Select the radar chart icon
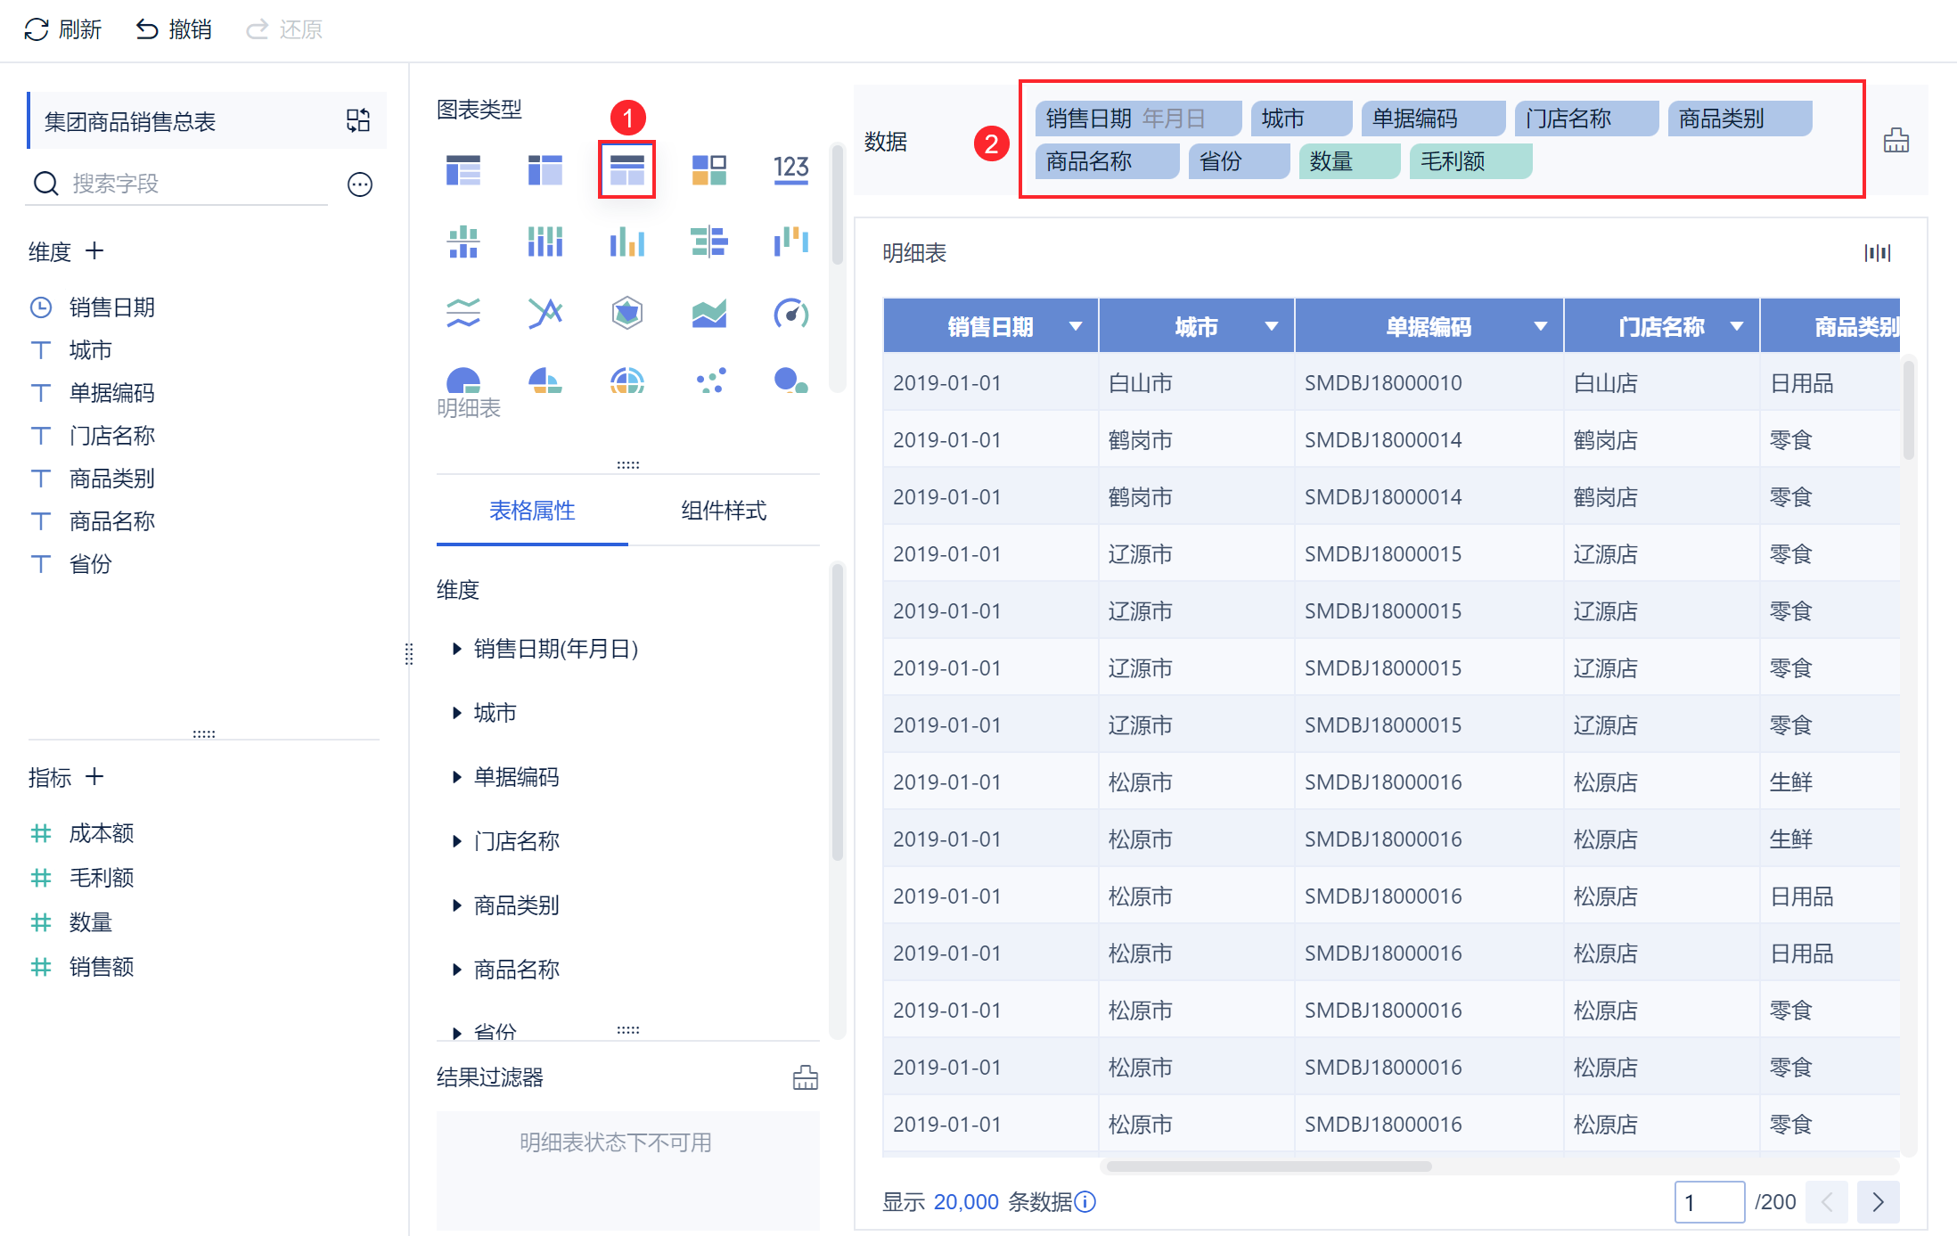This screenshot has width=1957, height=1236. 627,313
